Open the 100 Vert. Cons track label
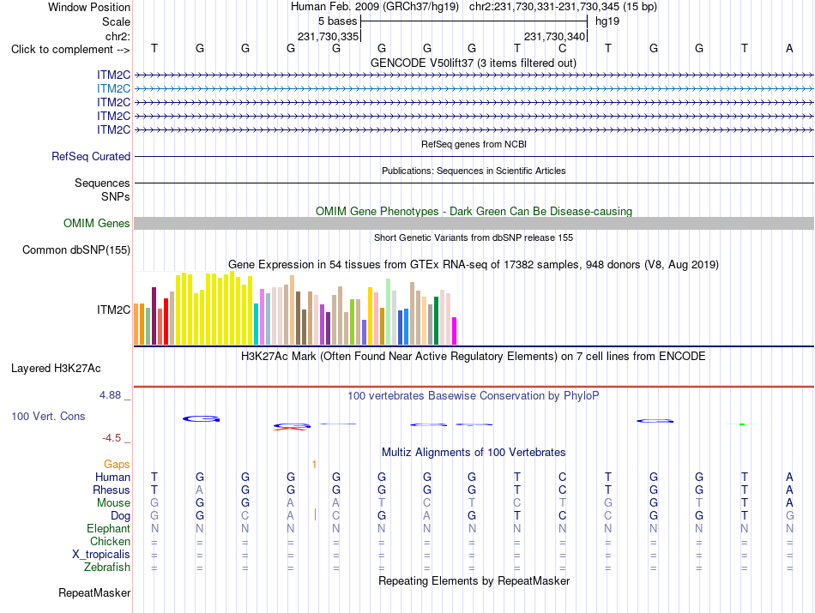 pyautogui.click(x=48, y=416)
